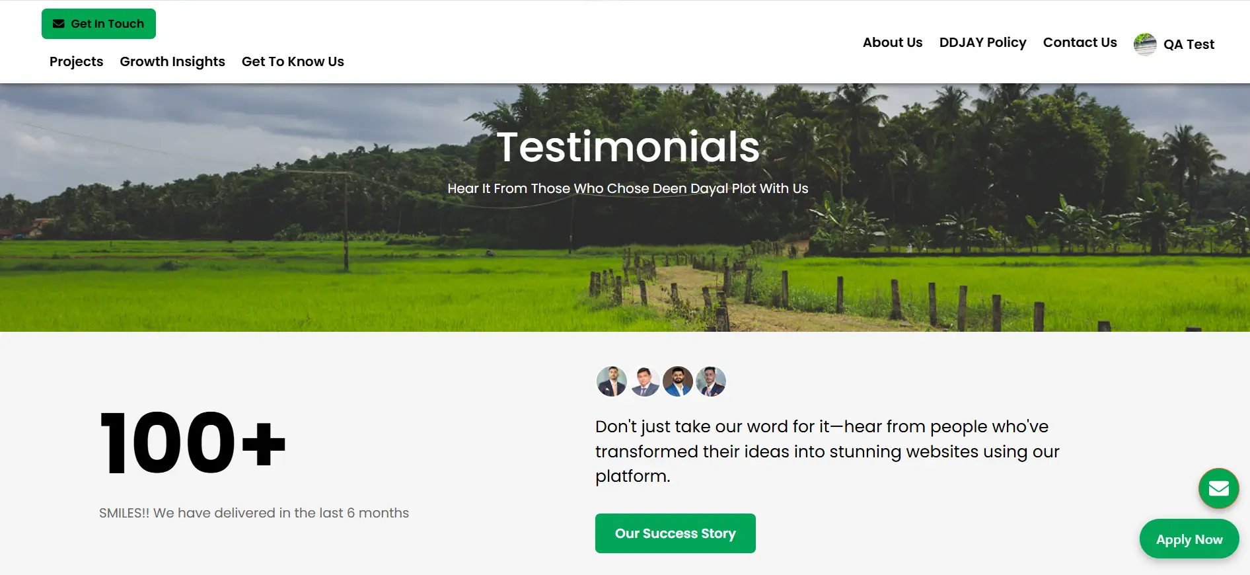
Task: Open the Projects menu
Action: (x=77, y=61)
